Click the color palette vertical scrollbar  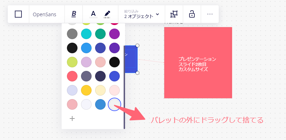(124, 87)
